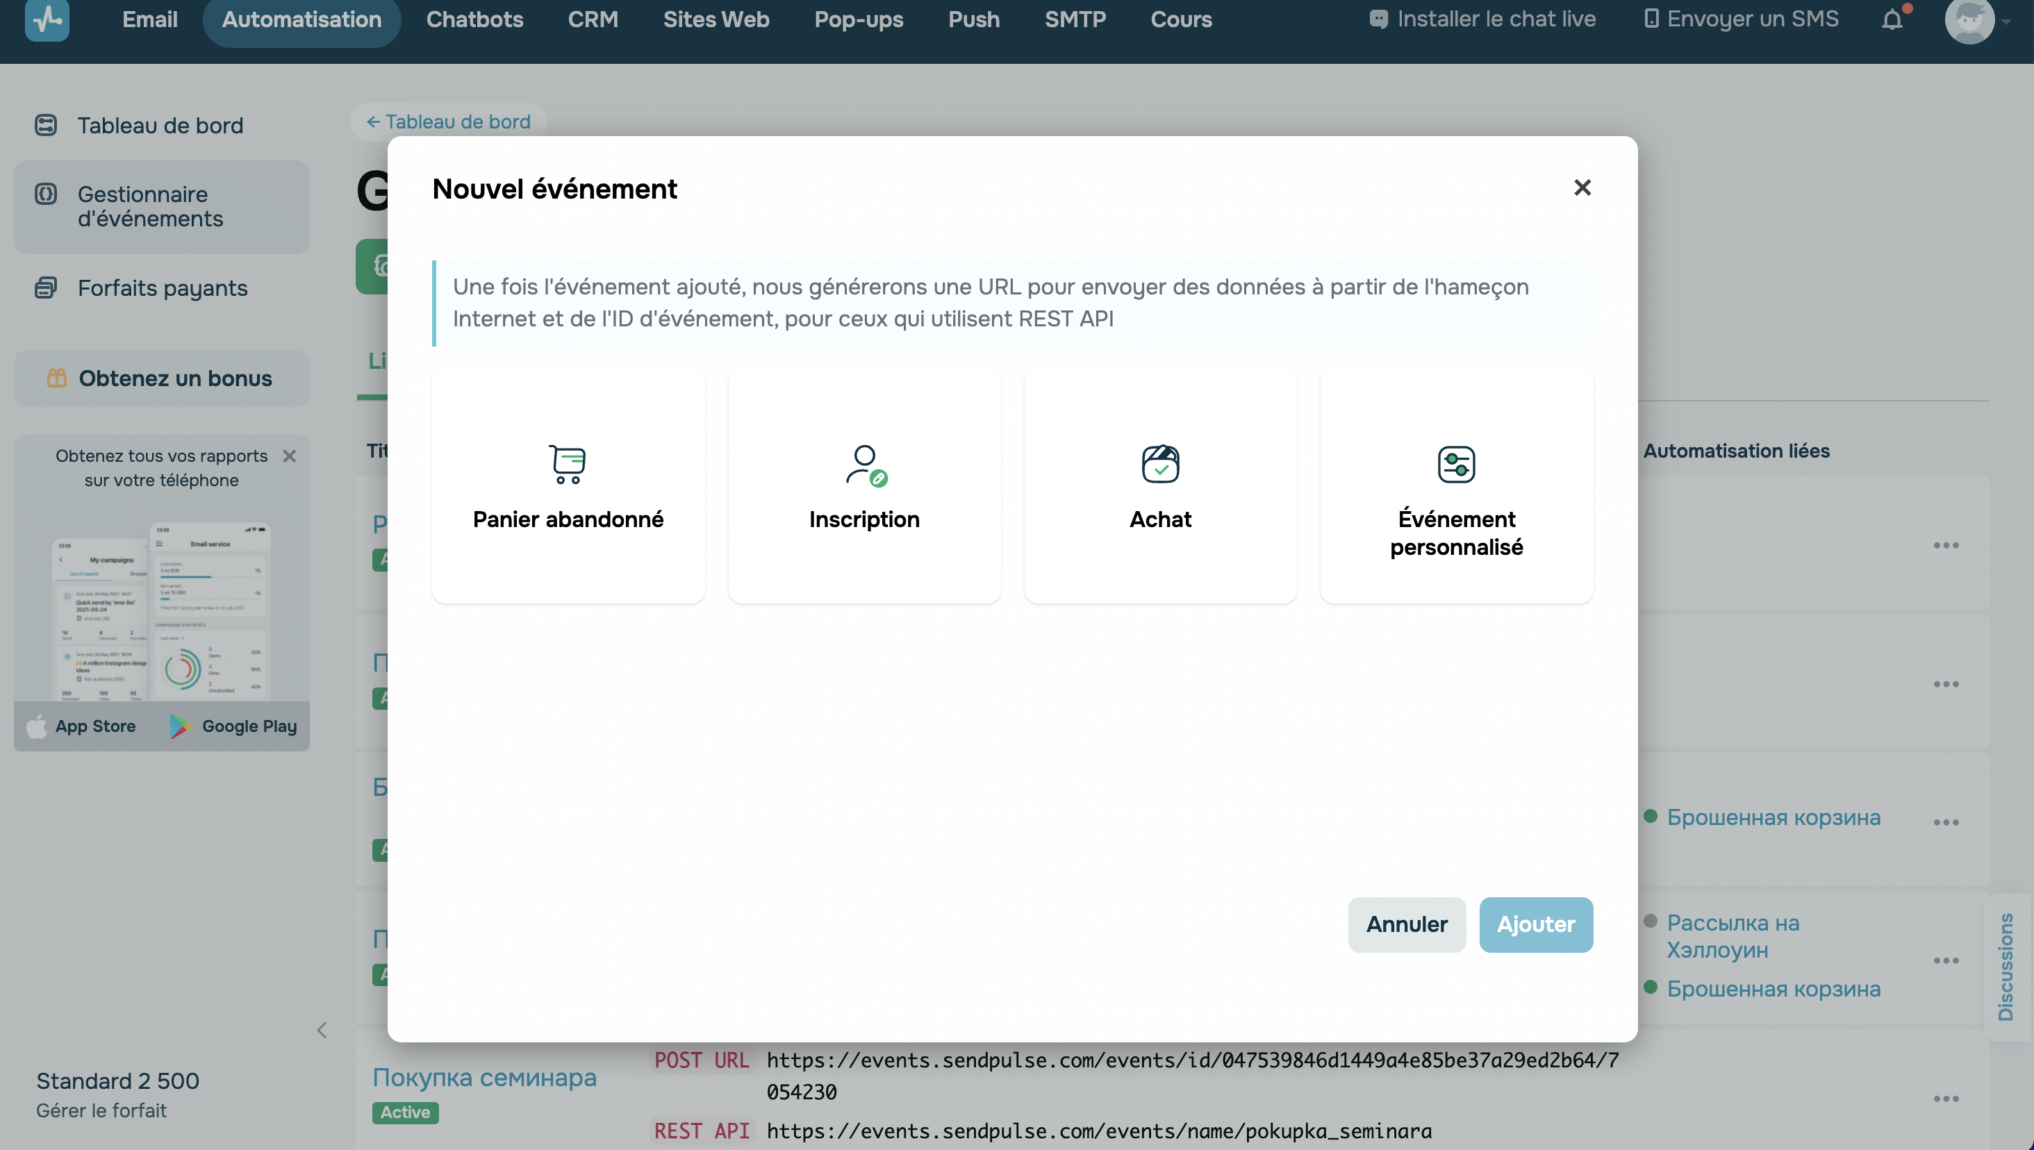Collapse the left sidebar with chevron
The height and width of the screenshot is (1150, 2034).
pyautogui.click(x=322, y=1029)
